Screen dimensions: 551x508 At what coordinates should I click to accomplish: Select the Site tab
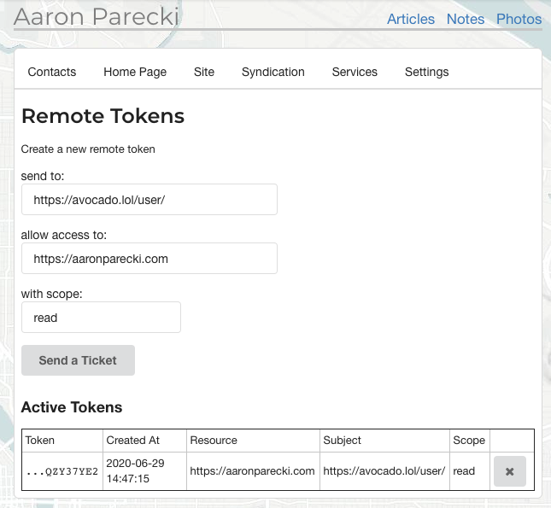[x=204, y=72]
